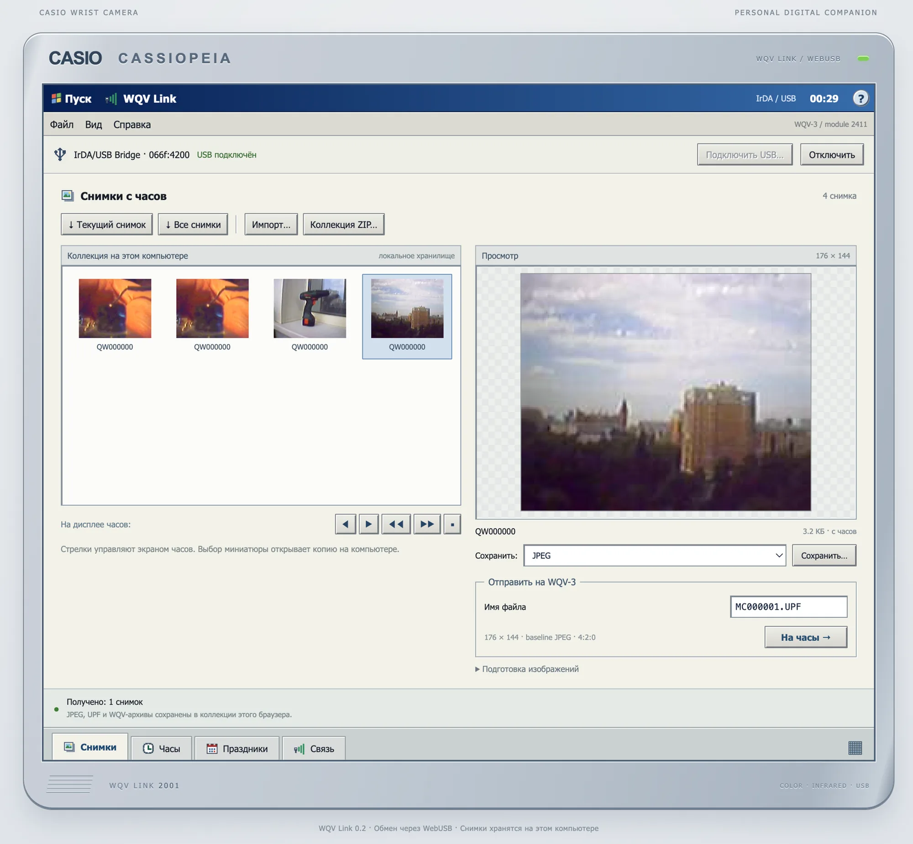Viewport: 913px width, 844px height.
Task: Click the 3.2 КБ · с часов label
Action: [x=829, y=531]
